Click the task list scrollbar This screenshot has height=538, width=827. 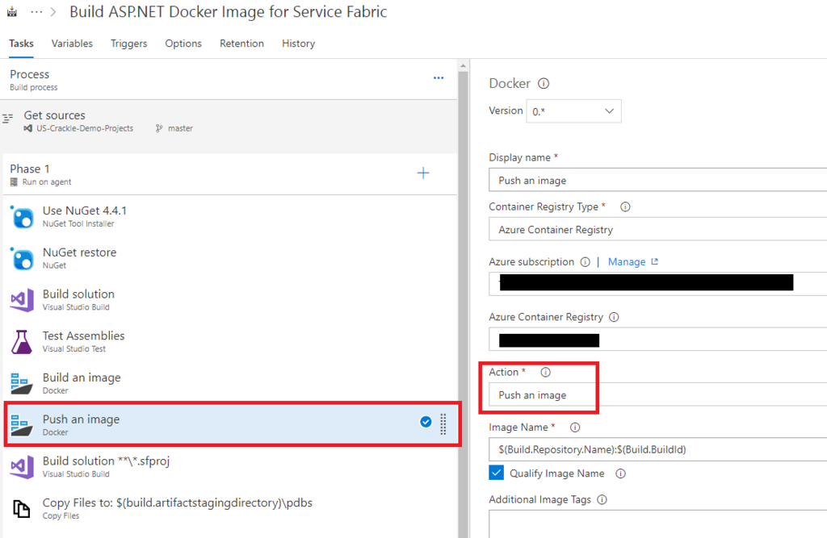pos(463,303)
